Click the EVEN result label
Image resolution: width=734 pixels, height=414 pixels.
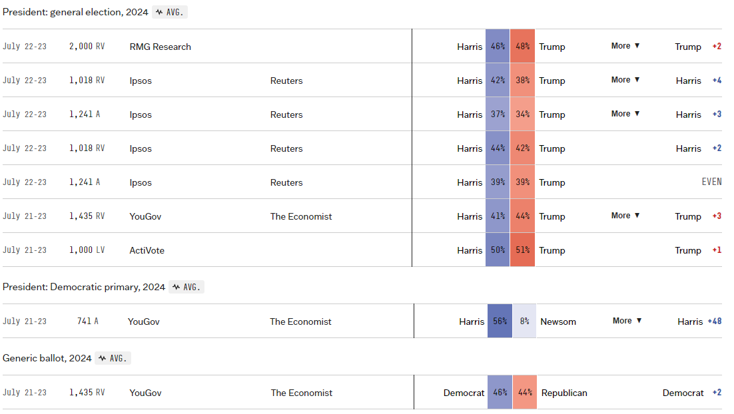(711, 182)
